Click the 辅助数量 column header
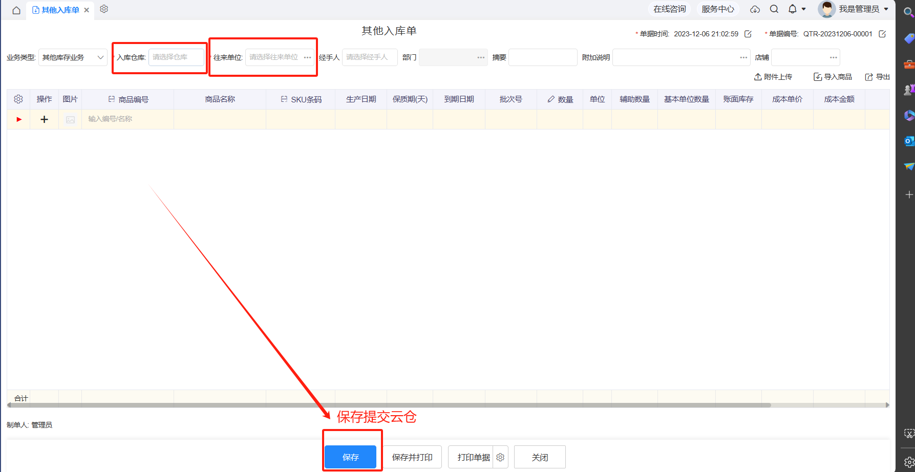Screen dimensions: 915x472 [x=635, y=99]
